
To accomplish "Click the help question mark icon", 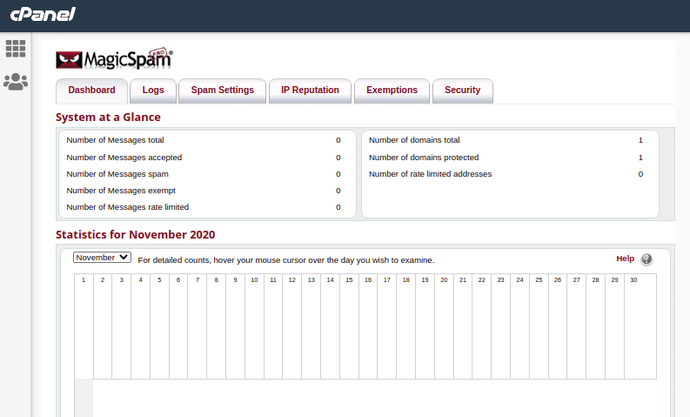I will (646, 259).
